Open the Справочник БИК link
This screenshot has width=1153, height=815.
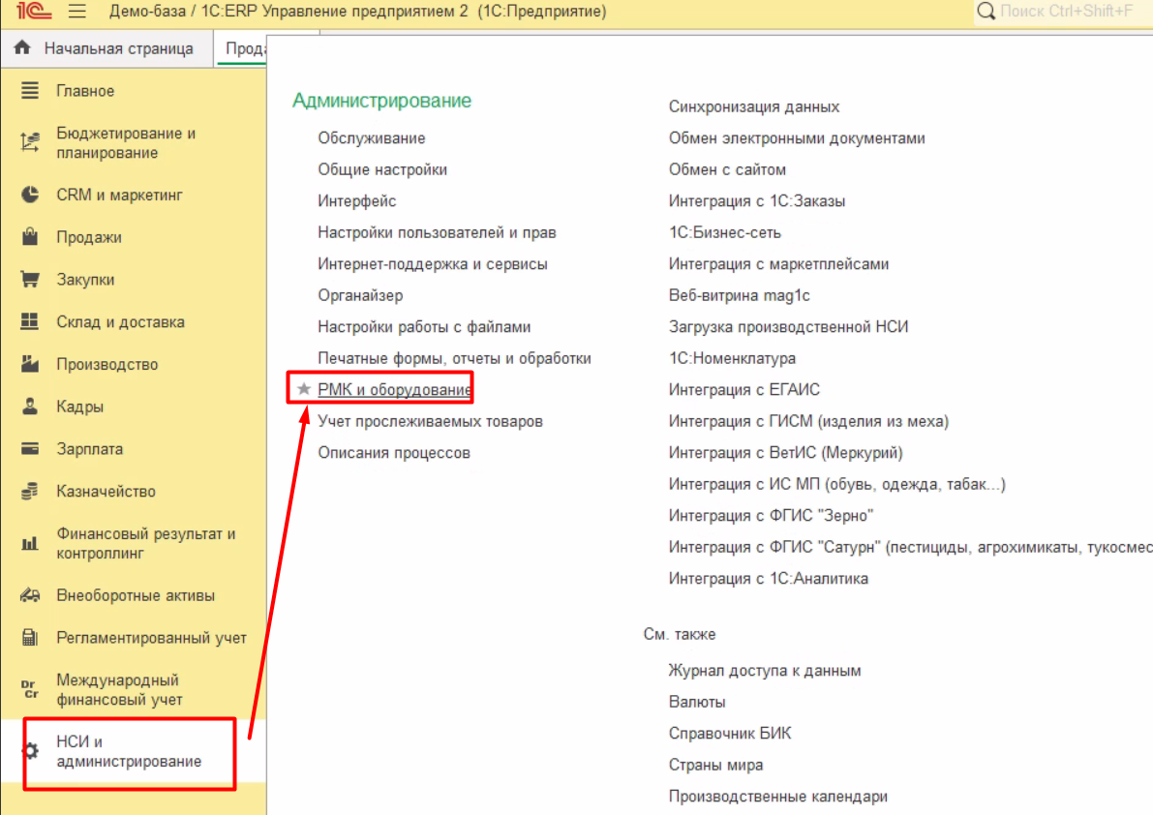(x=729, y=733)
